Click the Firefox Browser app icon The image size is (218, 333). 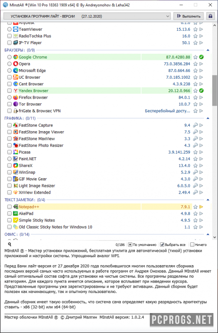[15, 97]
